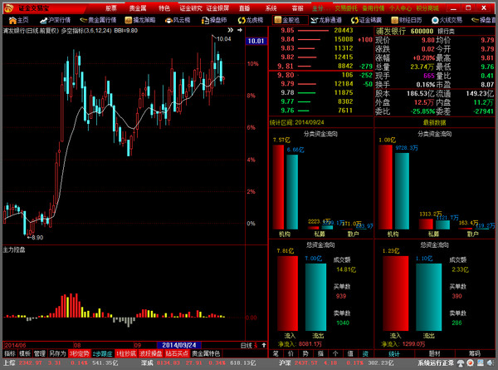Click the 另存为 save-as button

tap(57, 353)
